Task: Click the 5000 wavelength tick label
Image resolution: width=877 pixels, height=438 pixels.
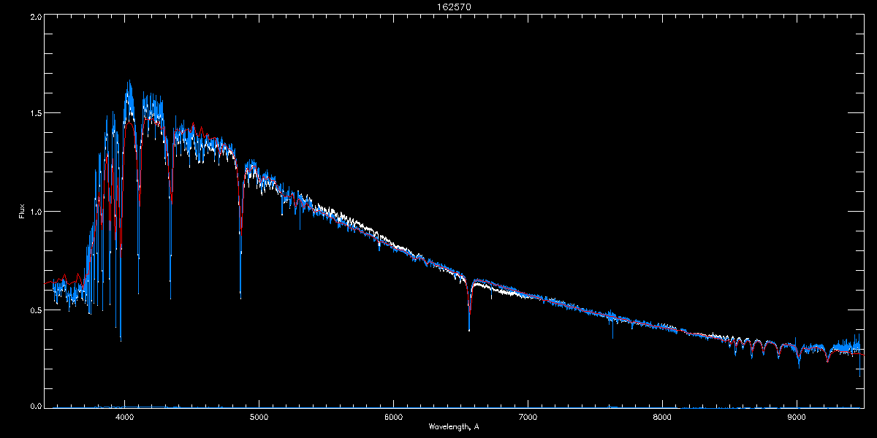Action: pyautogui.click(x=259, y=417)
